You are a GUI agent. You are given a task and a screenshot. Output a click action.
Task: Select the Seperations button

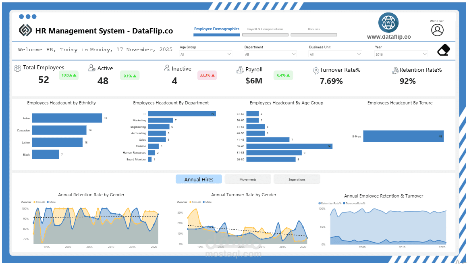(x=297, y=179)
